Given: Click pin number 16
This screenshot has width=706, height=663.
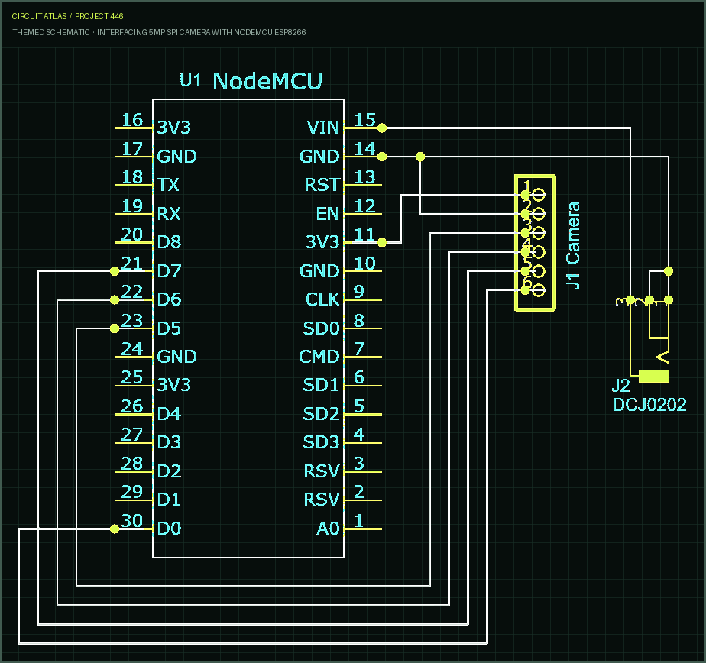Looking at the screenshot, I should click(x=132, y=120).
